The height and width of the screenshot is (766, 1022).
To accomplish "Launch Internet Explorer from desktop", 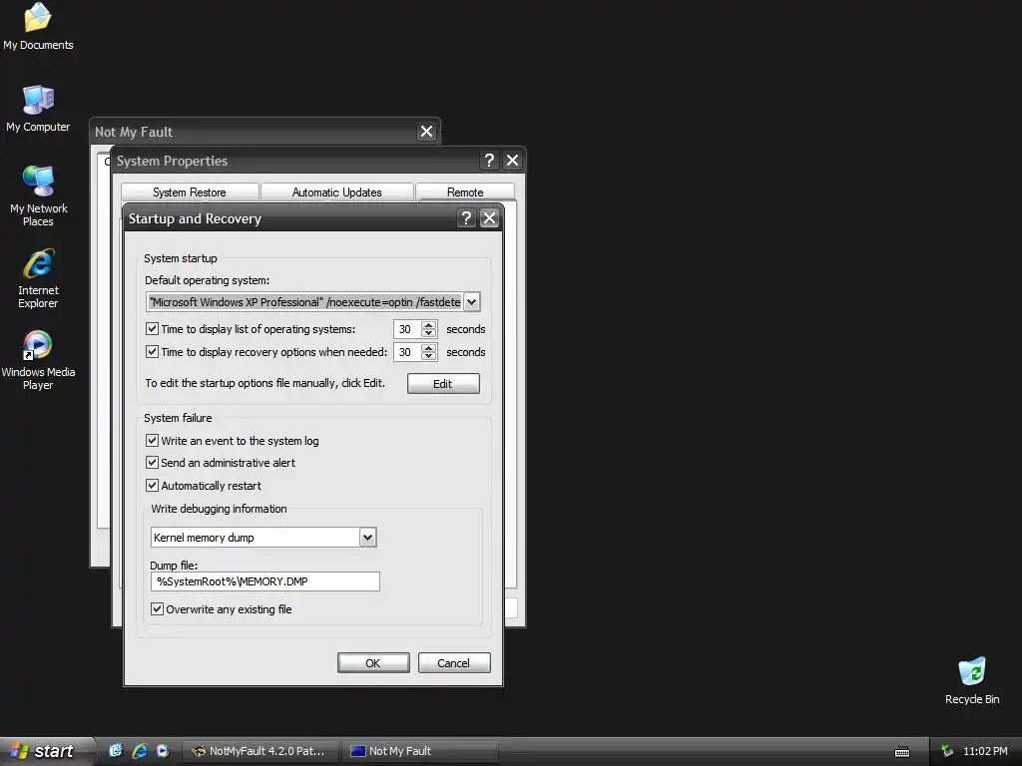I will click(x=38, y=278).
